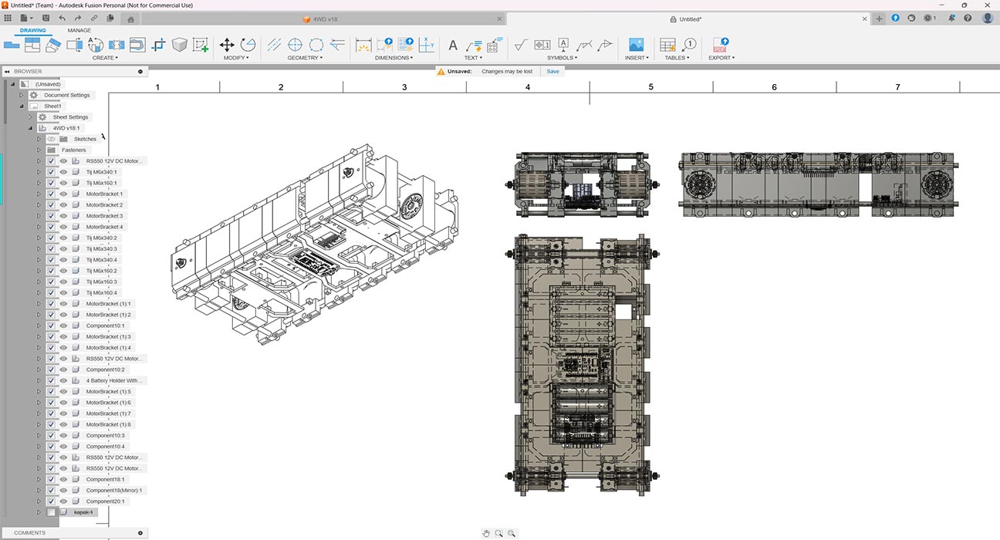Click the Fasteners folder in browser
1000x540 pixels.
click(x=74, y=150)
